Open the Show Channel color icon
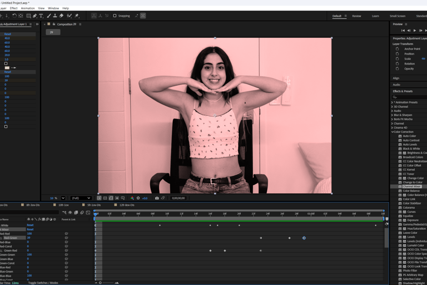Screen dimensions: 427x285 (132, 198)
